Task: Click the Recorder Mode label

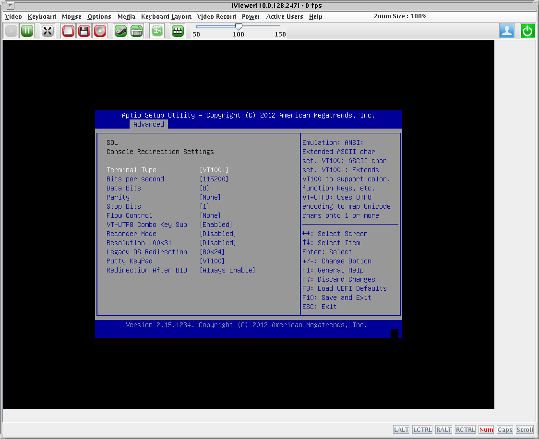Action: tap(132, 234)
